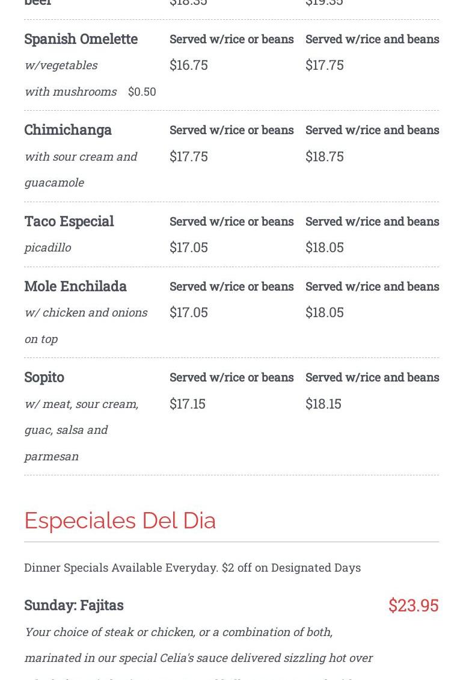The height and width of the screenshot is (680, 463).
Task: Click the Spanish Omelette $16.75 price
Action: tap(188, 65)
